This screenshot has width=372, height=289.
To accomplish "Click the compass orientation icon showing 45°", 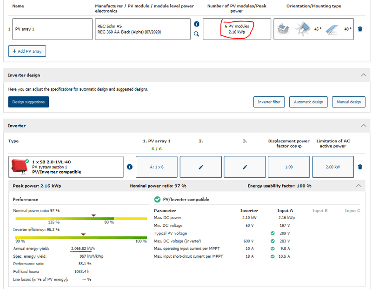I will [x=304, y=29].
